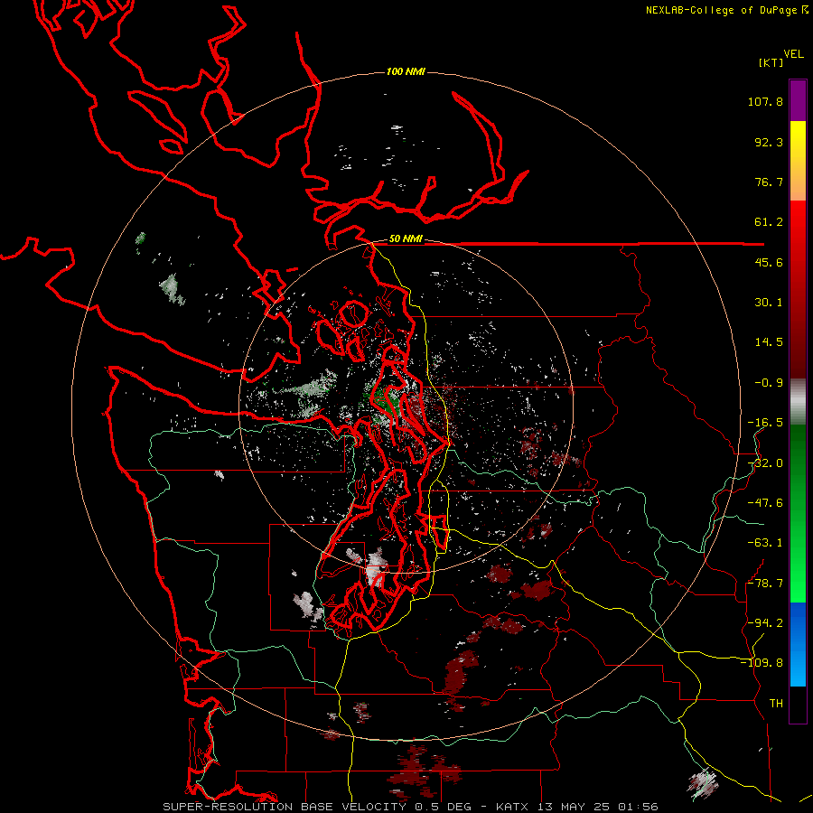
Task: Click the -109.8 velocity scale value
Action: coord(762,663)
